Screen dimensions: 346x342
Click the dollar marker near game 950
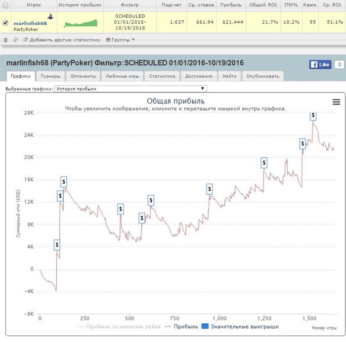click(210, 189)
